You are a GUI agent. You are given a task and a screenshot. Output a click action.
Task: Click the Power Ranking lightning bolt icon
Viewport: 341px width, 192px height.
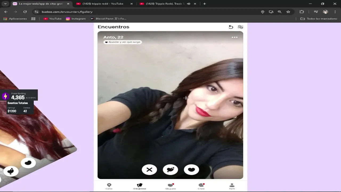[5, 96]
